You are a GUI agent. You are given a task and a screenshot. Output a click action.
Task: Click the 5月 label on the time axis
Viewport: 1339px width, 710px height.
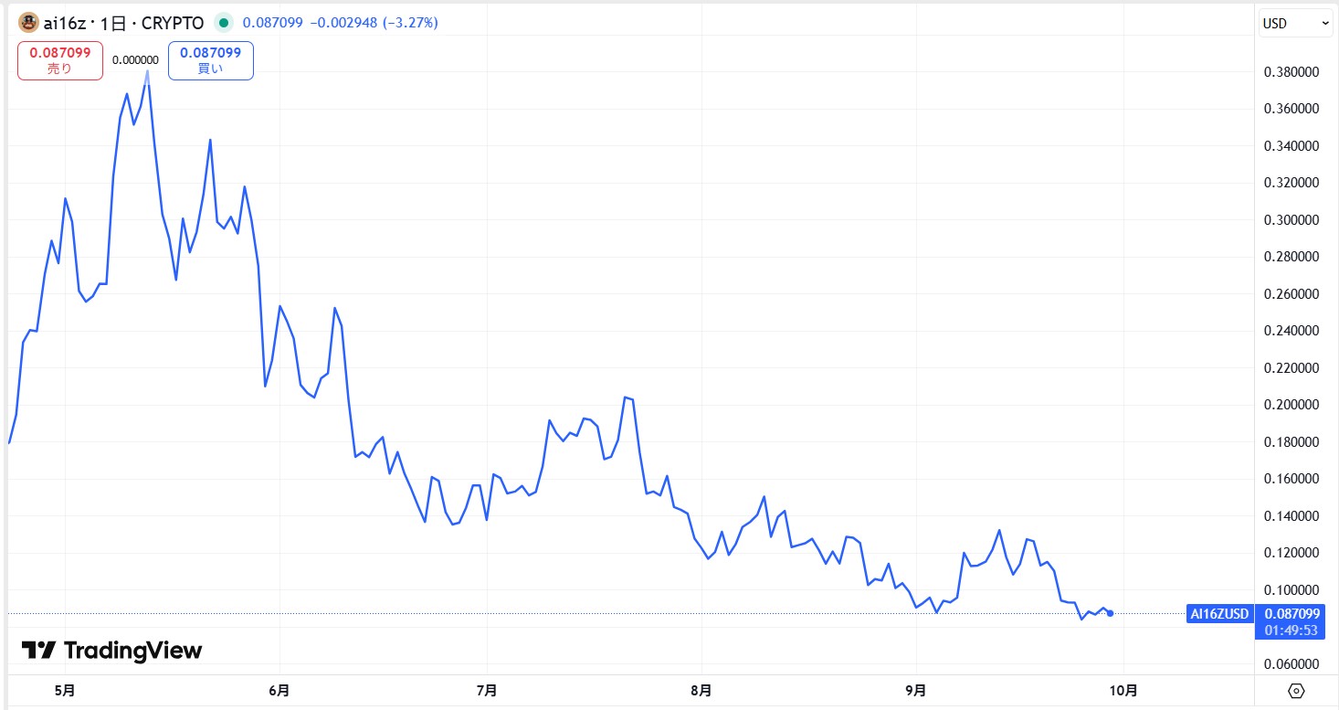[x=65, y=690]
